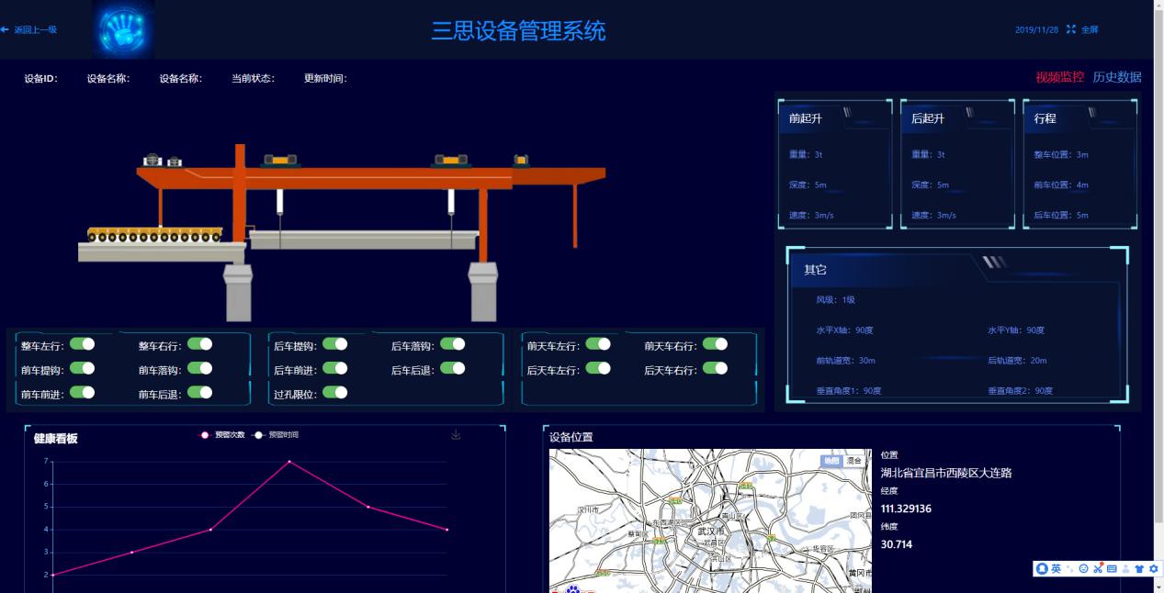Toggle the 预警次数 legend series
The height and width of the screenshot is (593, 1164).
click(x=223, y=435)
